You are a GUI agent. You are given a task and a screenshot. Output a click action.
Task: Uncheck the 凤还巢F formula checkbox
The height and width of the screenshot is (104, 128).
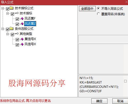tap(17, 19)
